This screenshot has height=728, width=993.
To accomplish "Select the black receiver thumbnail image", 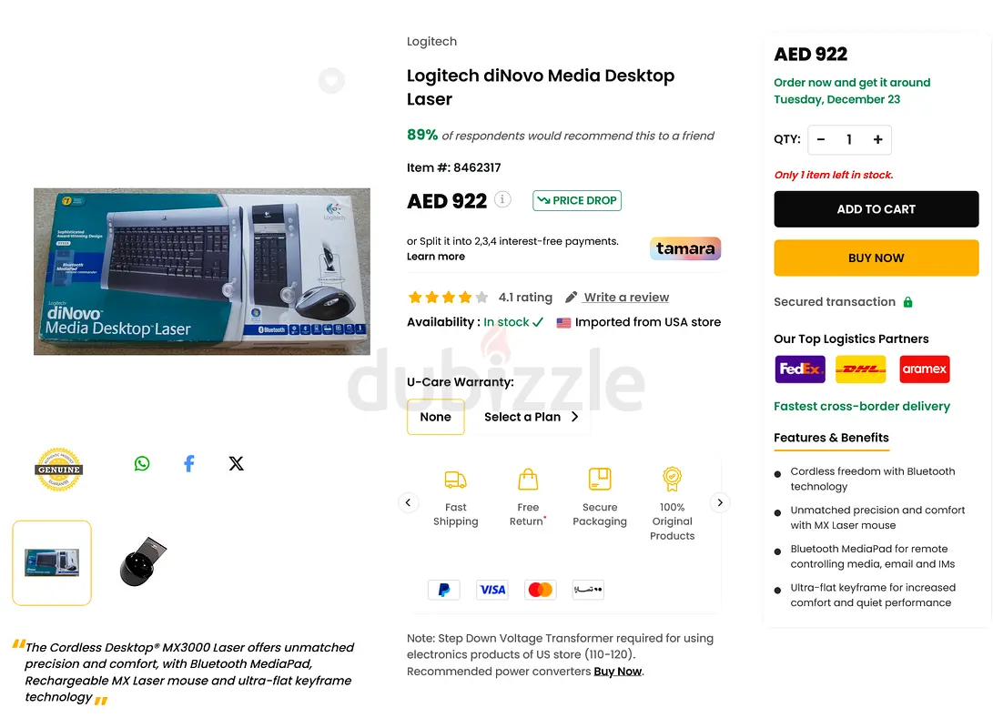I will 143,562.
